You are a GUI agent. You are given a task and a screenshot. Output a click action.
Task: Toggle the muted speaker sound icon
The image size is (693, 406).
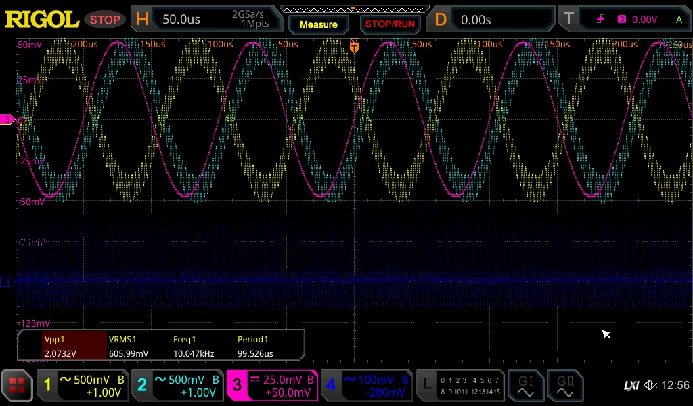tap(650, 385)
